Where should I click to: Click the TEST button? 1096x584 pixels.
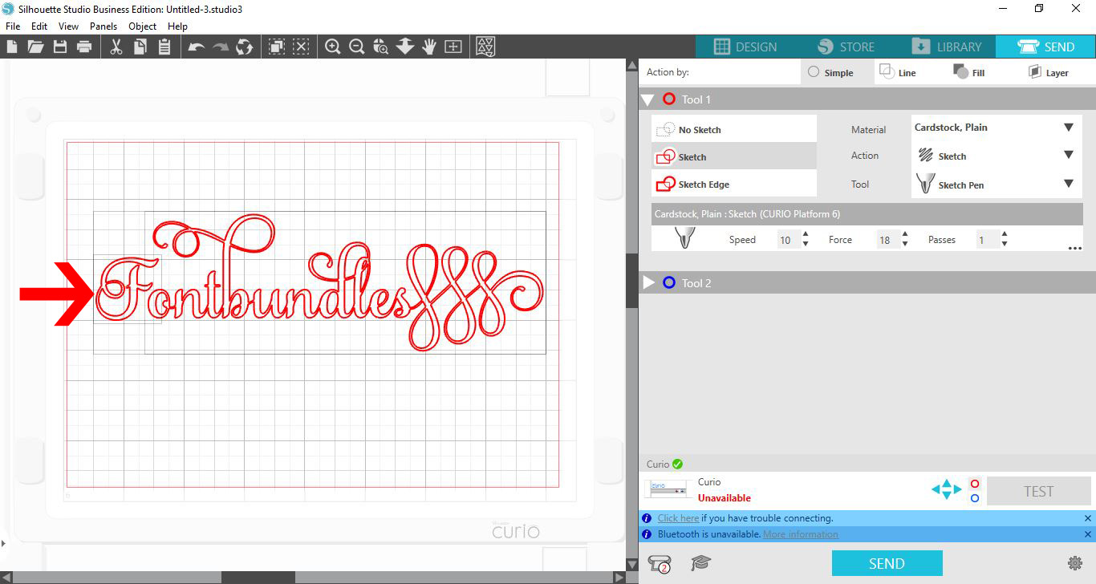(x=1038, y=491)
